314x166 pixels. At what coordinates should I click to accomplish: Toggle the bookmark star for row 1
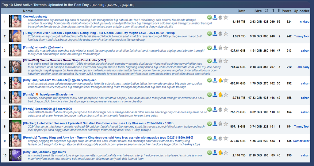point(226,17)
